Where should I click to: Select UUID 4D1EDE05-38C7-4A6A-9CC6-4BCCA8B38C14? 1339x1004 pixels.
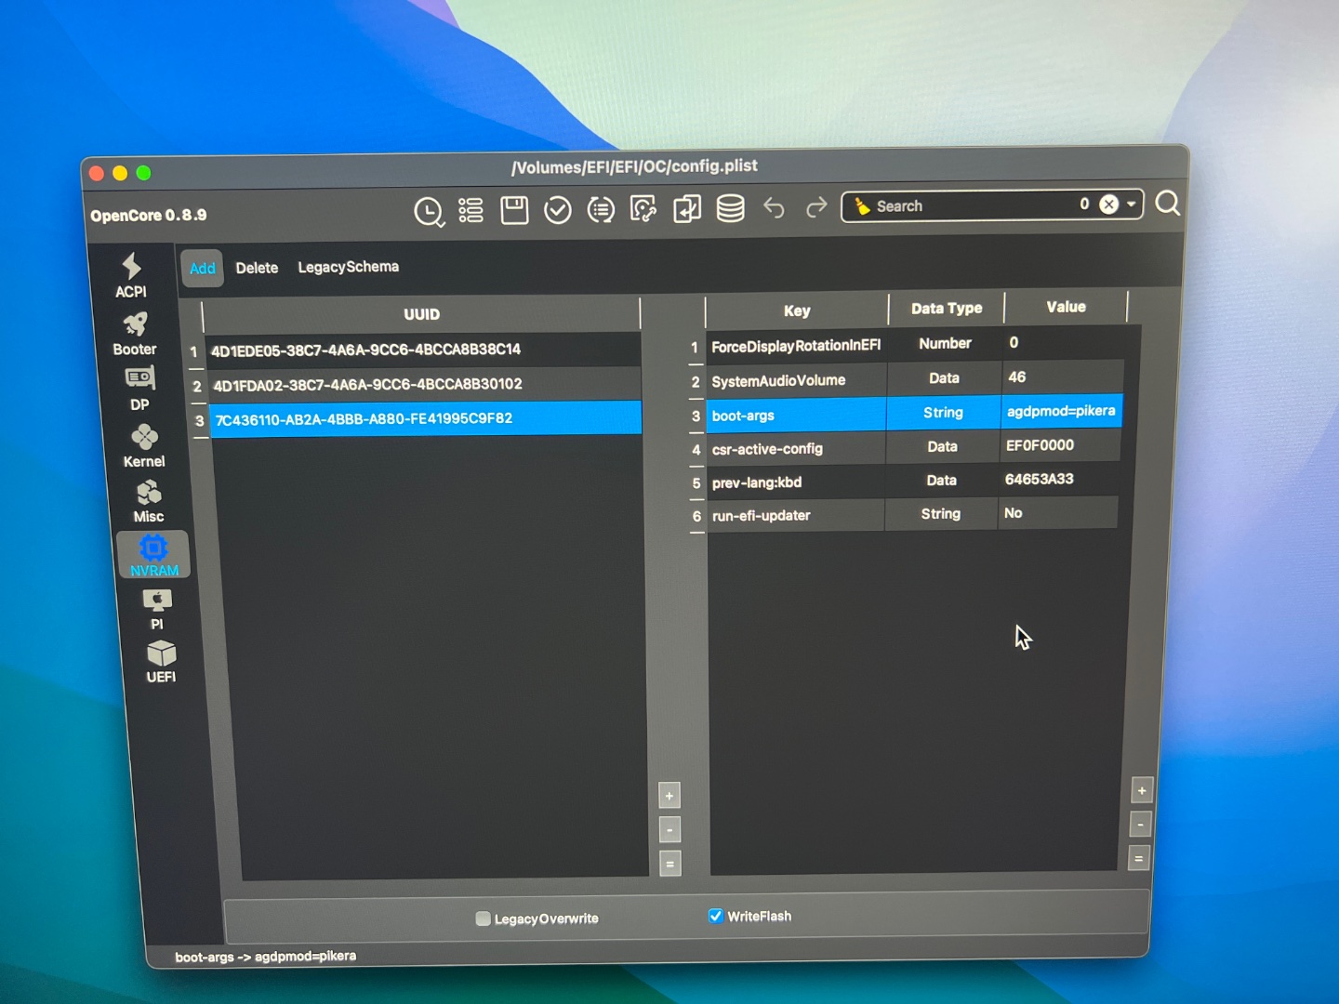tap(423, 350)
